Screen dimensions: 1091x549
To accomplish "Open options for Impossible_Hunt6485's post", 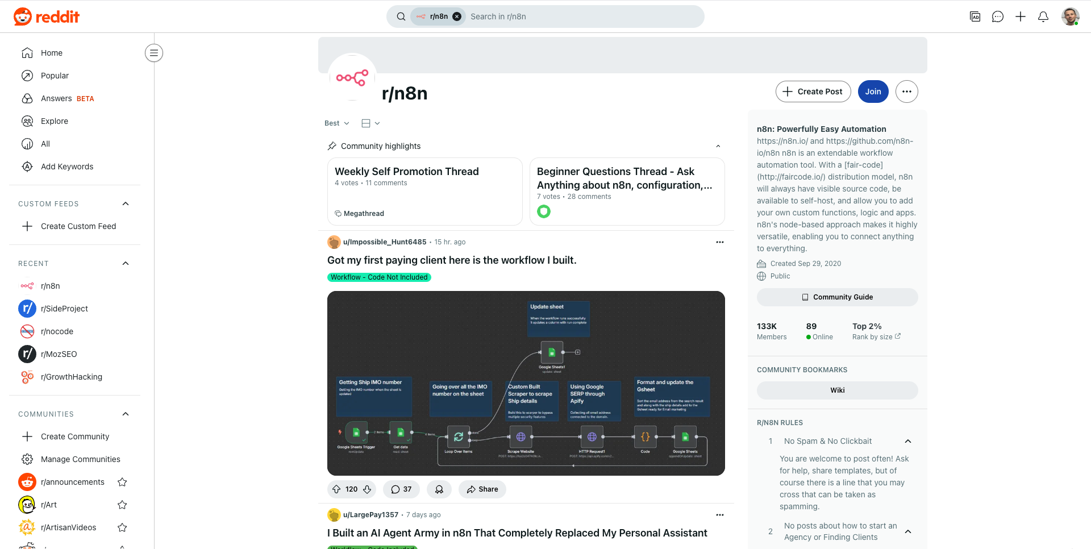I will tap(720, 242).
